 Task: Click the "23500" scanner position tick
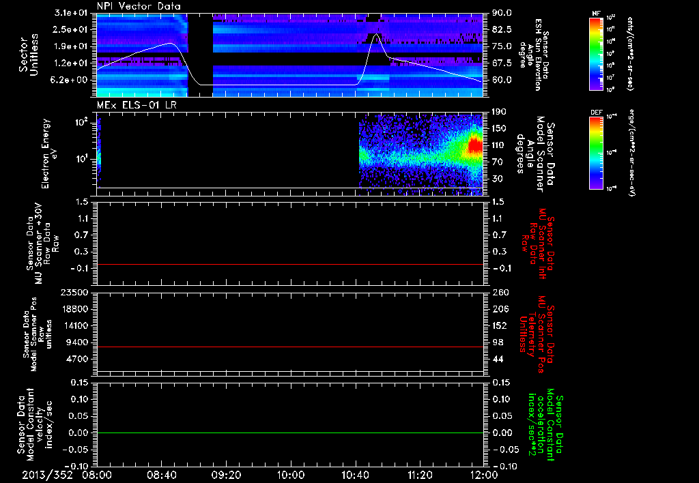click(x=76, y=293)
